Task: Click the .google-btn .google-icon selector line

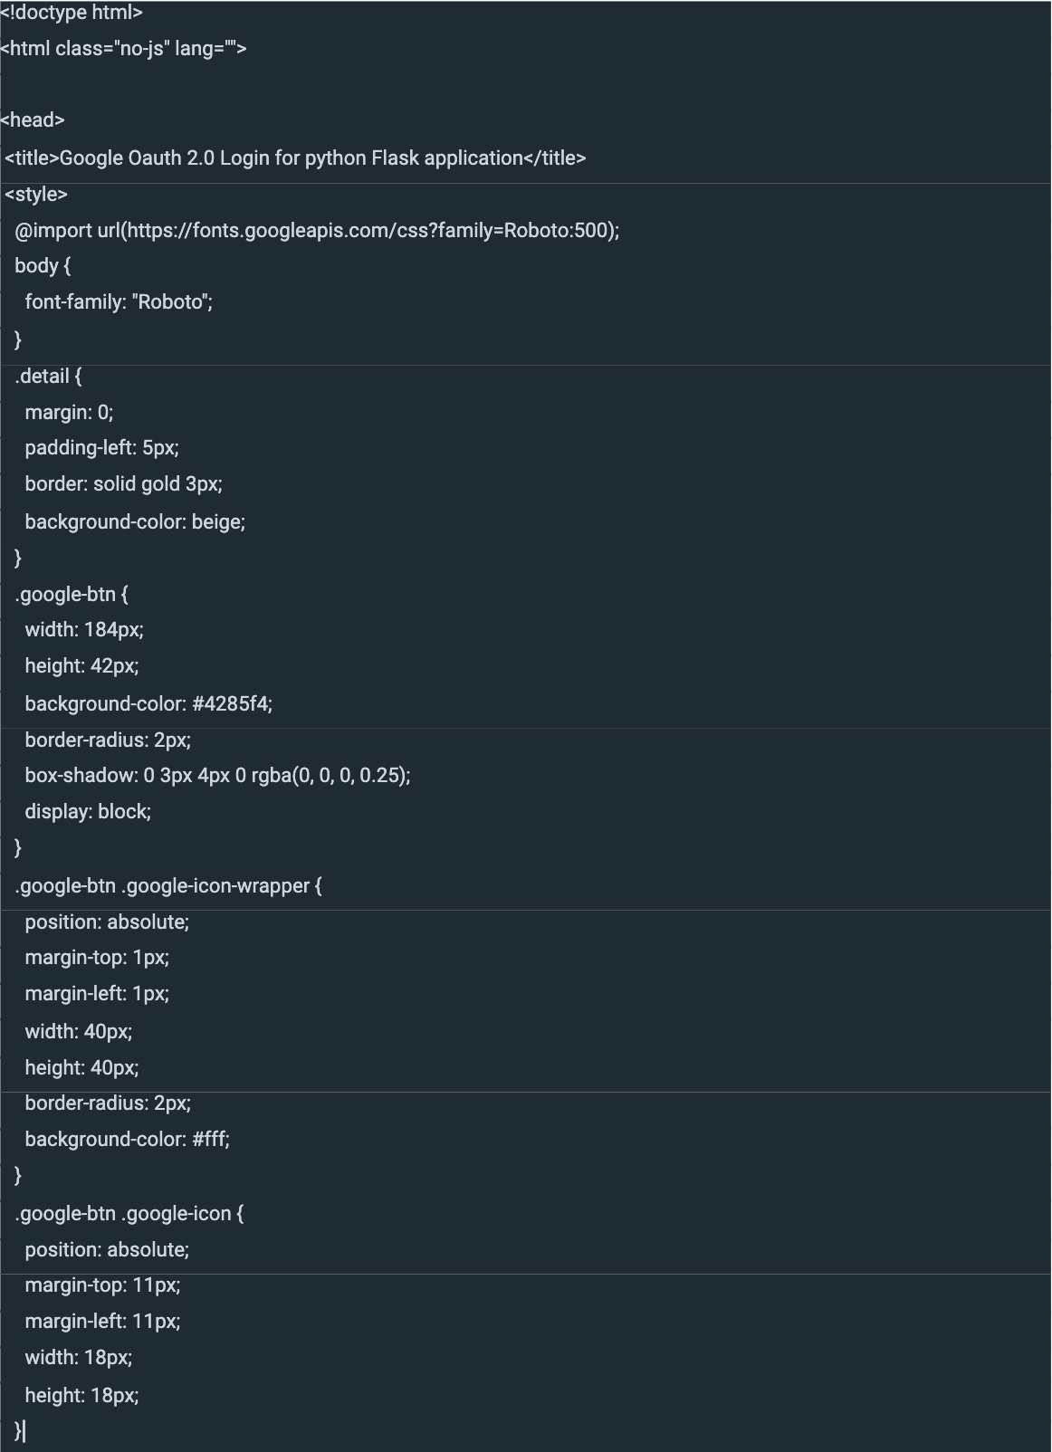Action: pos(129,1214)
